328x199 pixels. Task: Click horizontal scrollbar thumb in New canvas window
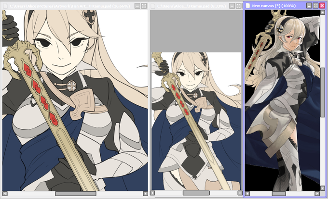[x=279, y=194]
